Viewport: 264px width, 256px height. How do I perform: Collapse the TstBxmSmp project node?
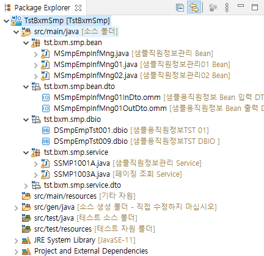pos(7,21)
